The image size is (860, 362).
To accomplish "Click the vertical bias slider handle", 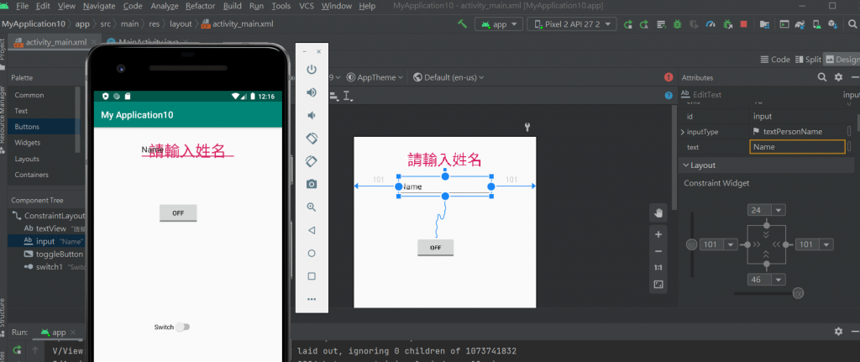I will [691, 244].
